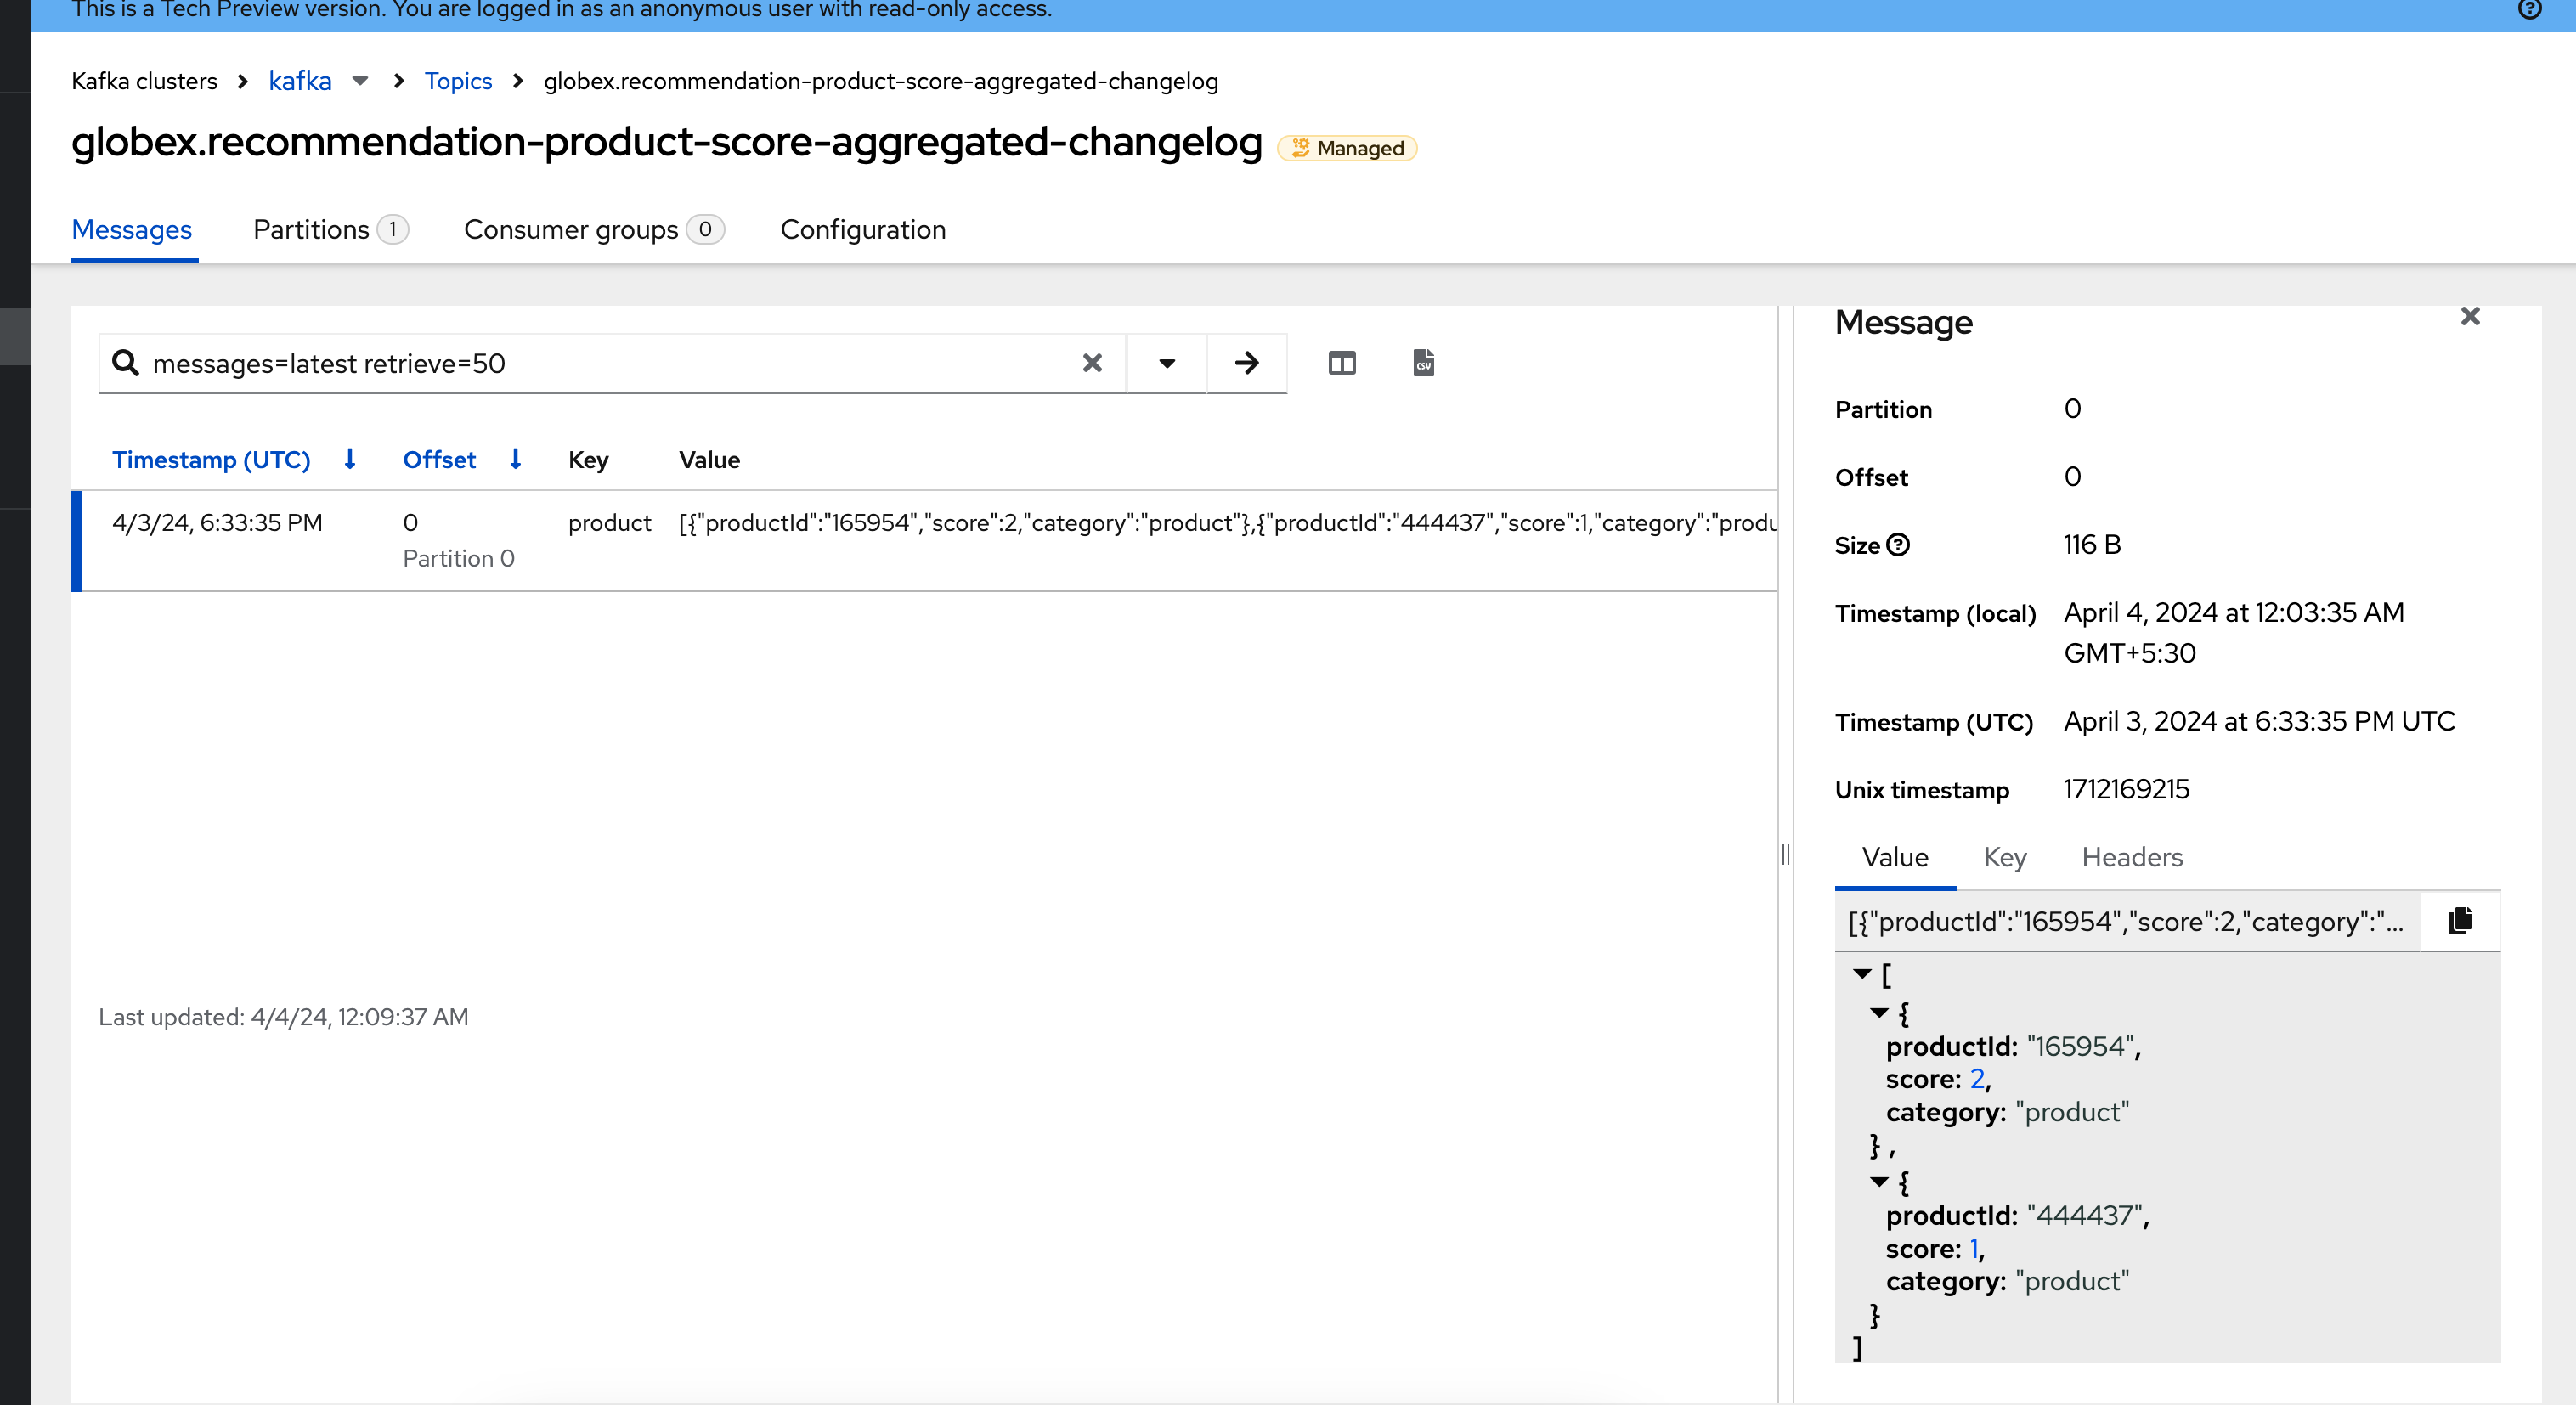The height and width of the screenshot is (1405, 2576).
Task: Select the Messages tab
Action: pos(132,229)
